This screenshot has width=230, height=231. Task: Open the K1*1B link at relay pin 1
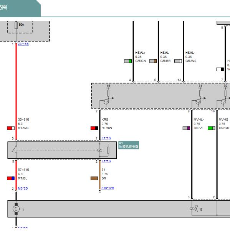coord(106,138)
